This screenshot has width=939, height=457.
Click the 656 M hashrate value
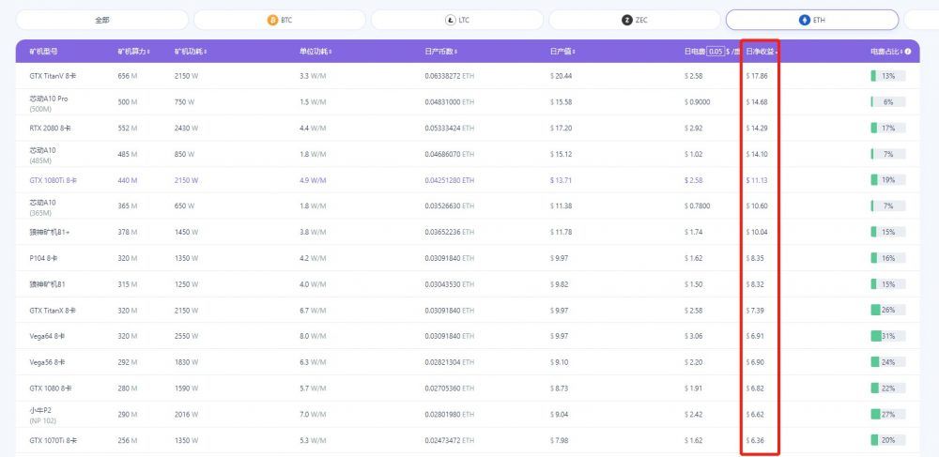click(x=128, y=76)
